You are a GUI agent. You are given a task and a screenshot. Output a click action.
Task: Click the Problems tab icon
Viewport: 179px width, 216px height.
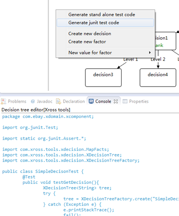coord(4,101)
